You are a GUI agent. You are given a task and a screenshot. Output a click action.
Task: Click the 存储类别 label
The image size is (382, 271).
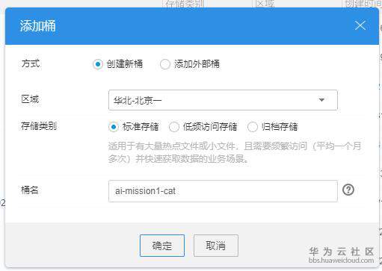click(x=39, y=126)
